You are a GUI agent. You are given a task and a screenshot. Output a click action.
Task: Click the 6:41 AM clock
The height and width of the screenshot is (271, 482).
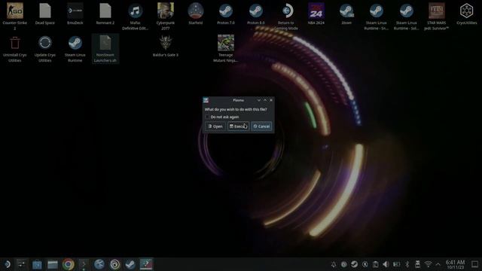click(455, 262)
